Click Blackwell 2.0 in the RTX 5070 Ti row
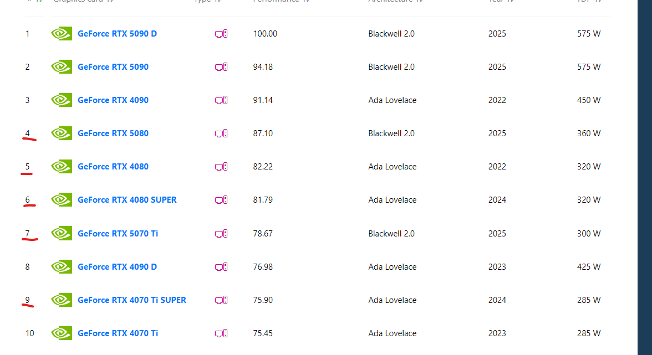Viewport: 652px width, 355px height. [391, 233]
